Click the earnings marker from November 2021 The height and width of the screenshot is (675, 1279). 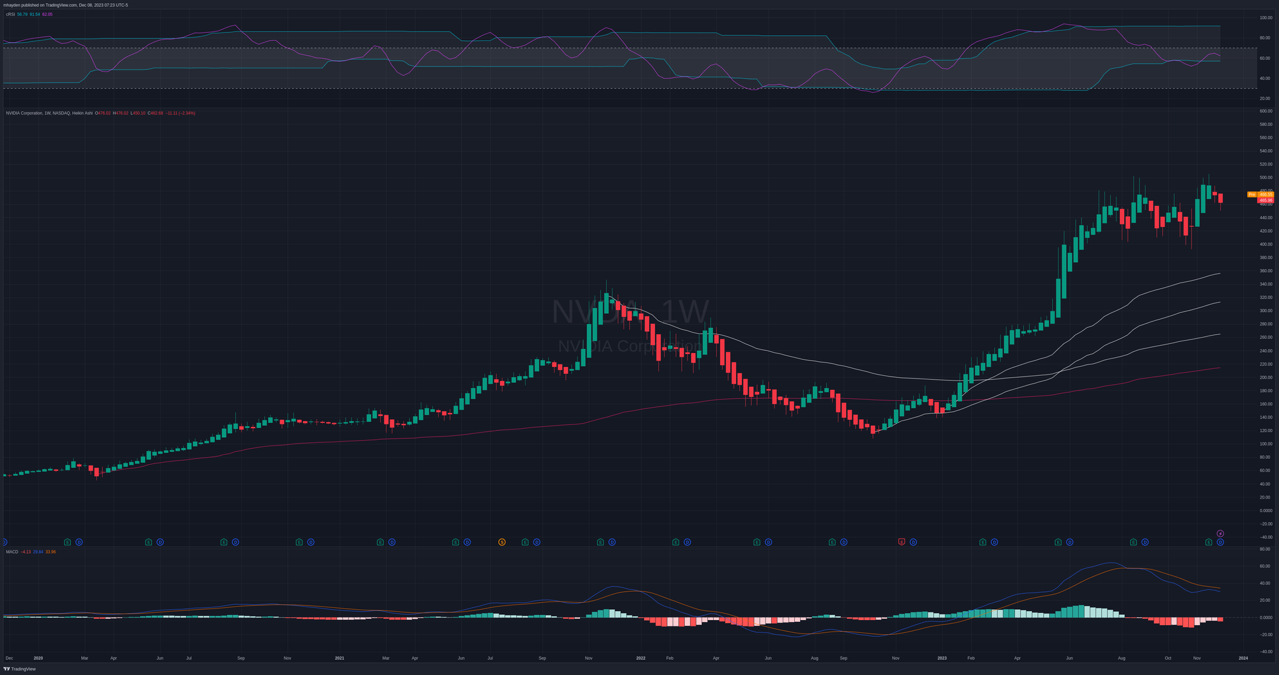point(600,542)
